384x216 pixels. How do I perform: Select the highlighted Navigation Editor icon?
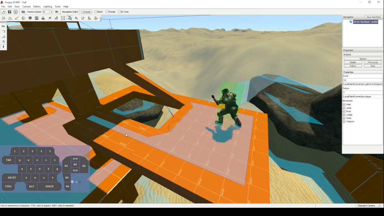tap(70, 18)
